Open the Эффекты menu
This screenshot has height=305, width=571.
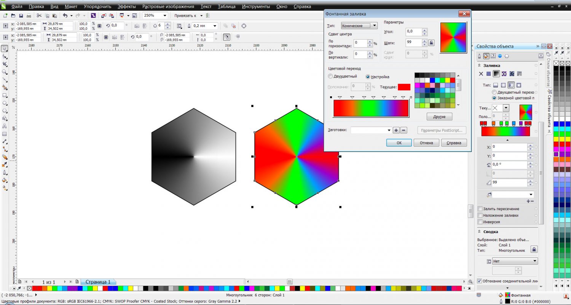[127, 6]
